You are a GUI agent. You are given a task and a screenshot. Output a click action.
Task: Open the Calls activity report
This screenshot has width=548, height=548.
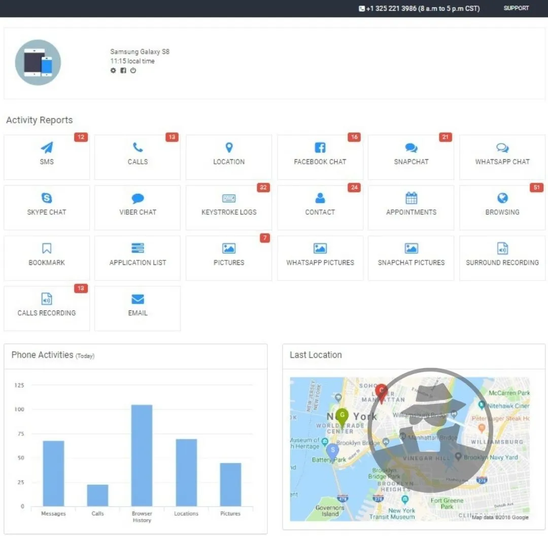click(x=138, y=157)
